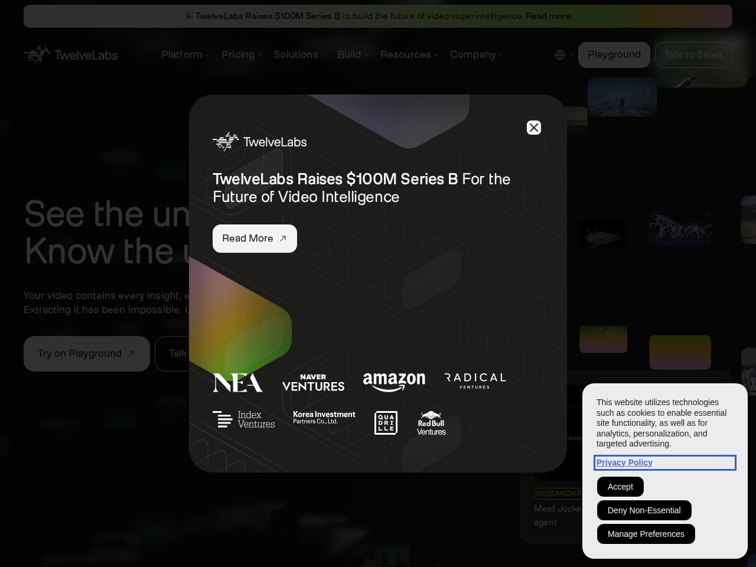The width and height of the screenshot is (756, 567).
Task: Click the TwelveLabs logo in the header
Action: [x=71, y=55]
